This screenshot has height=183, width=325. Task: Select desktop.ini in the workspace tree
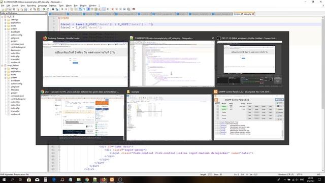coord(16,50)
